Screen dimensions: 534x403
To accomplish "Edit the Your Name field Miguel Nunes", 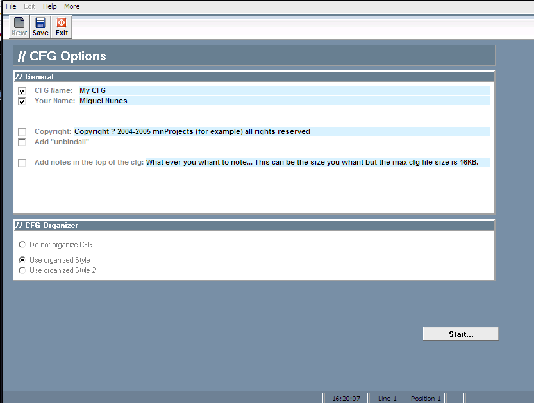I will [x=285, y=101].
